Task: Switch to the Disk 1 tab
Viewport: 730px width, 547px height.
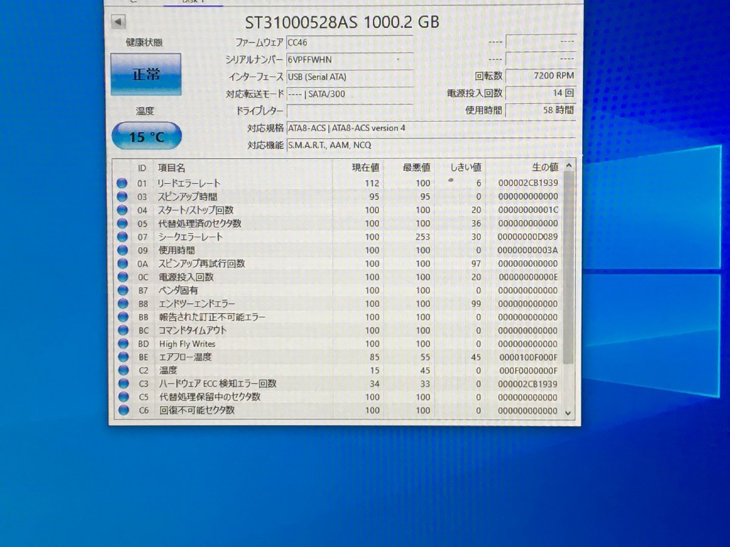Action: click(x=191, y=2)
